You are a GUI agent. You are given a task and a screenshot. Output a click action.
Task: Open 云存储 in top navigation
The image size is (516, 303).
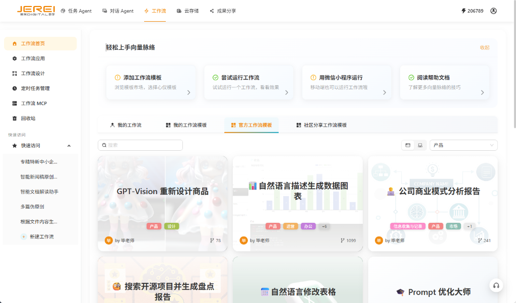(x=187, y=11)
